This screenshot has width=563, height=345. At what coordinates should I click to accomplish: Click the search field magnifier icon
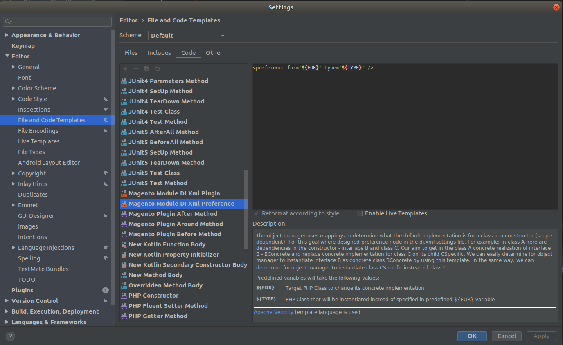[x=9, y=22]
